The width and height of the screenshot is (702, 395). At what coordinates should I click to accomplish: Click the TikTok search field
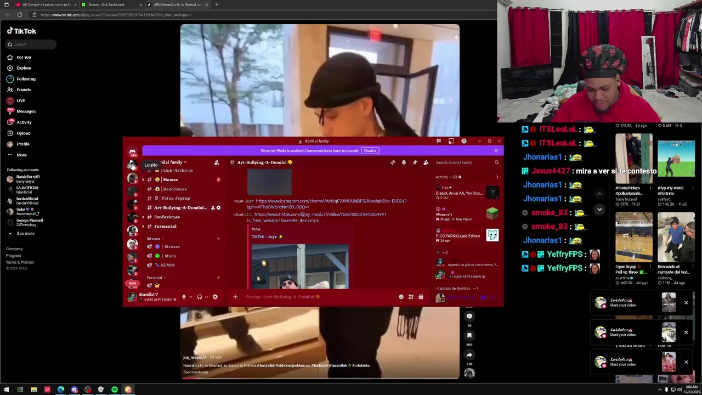31,44
